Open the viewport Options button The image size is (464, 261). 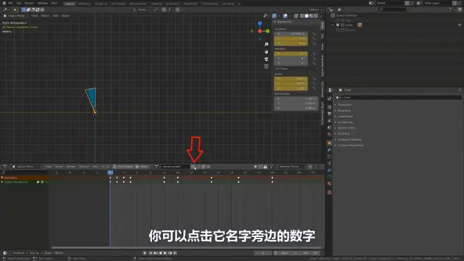[x=316, y=9]
